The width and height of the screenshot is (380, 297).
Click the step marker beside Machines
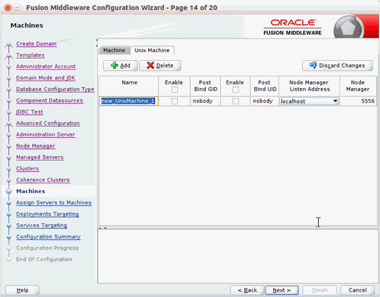coord(9,191)
